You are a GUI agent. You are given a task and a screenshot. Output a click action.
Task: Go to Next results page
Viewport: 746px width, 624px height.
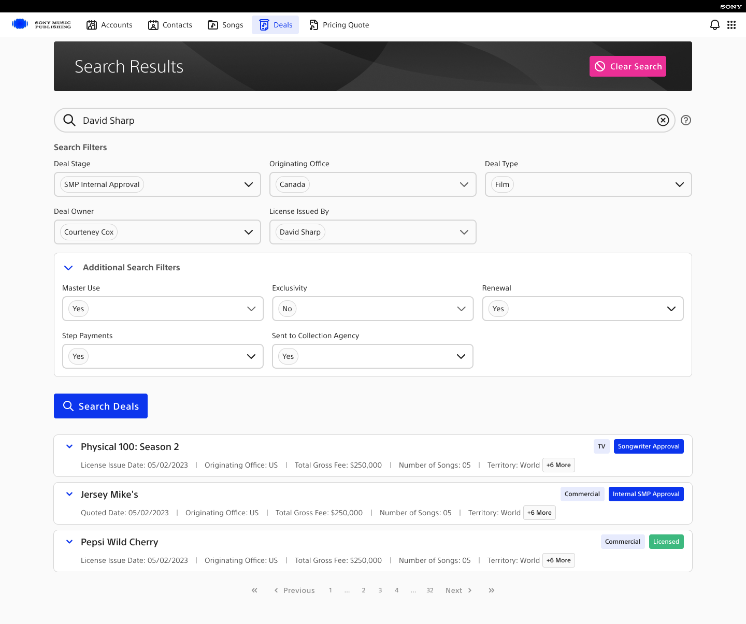(x=459, y=590)
